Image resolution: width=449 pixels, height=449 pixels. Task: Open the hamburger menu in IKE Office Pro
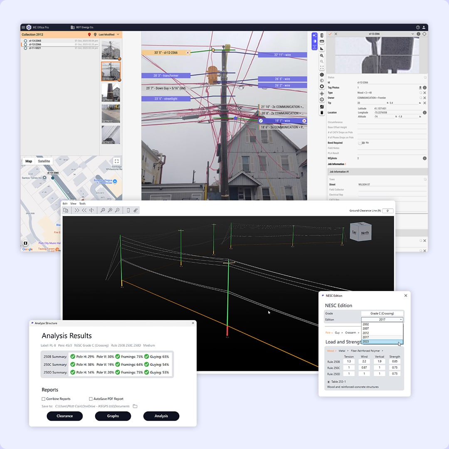tap(23, 27)
